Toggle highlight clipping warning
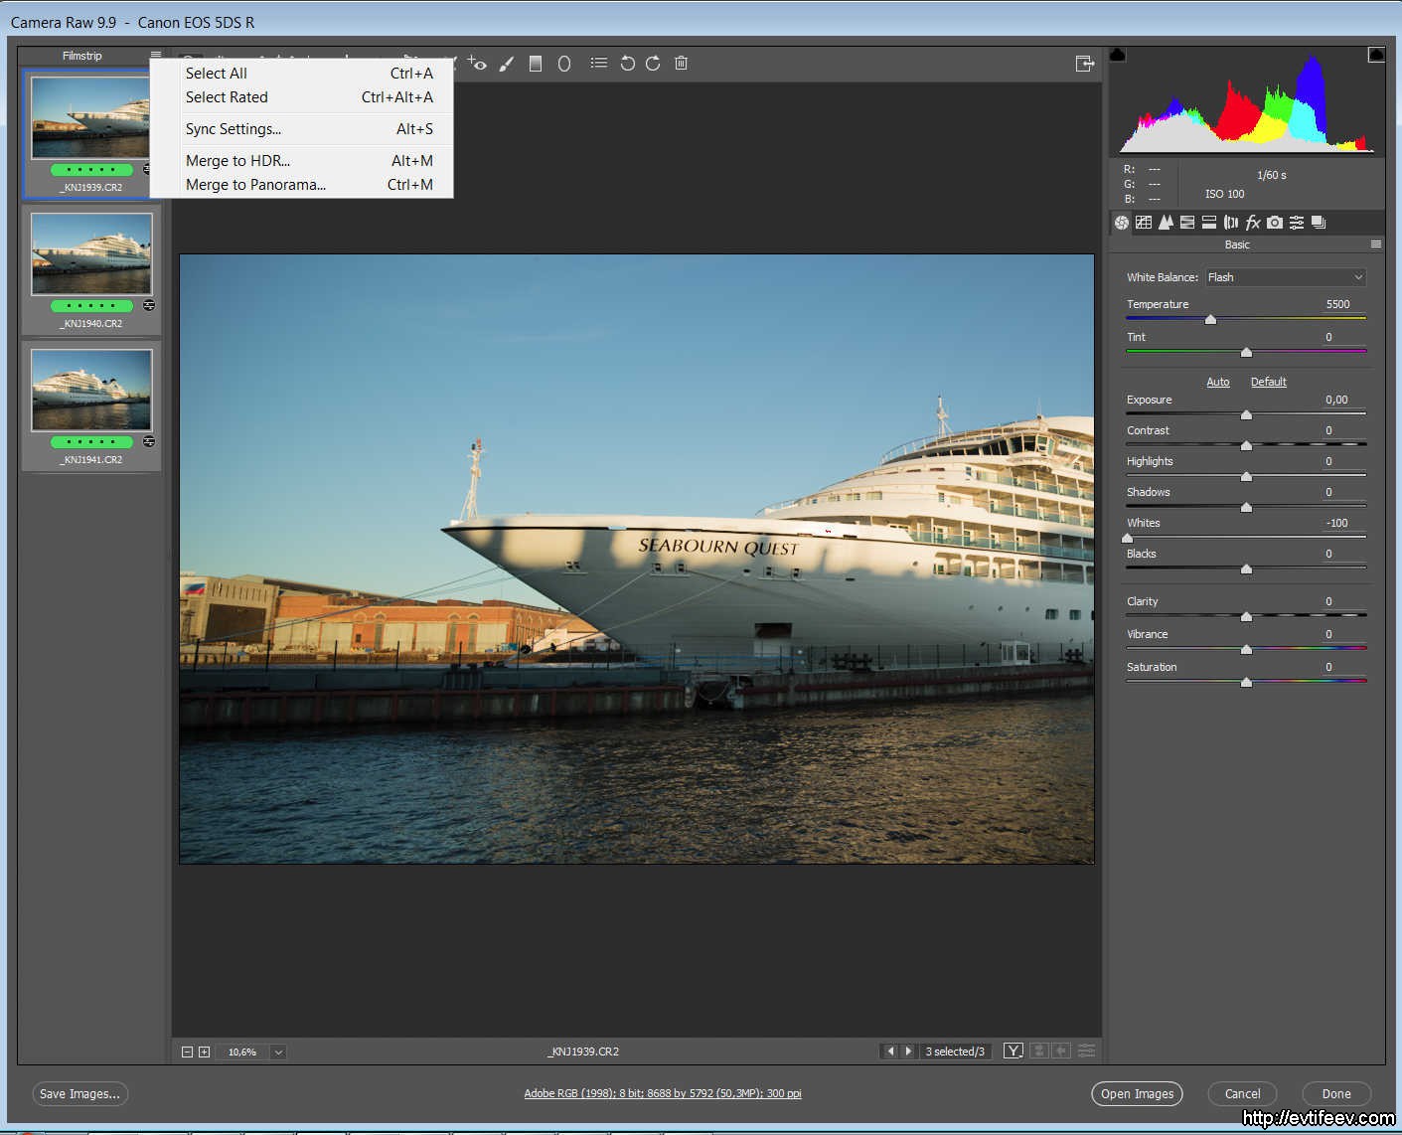This screenshot has width=1402, height=1135. (1376, 55)
